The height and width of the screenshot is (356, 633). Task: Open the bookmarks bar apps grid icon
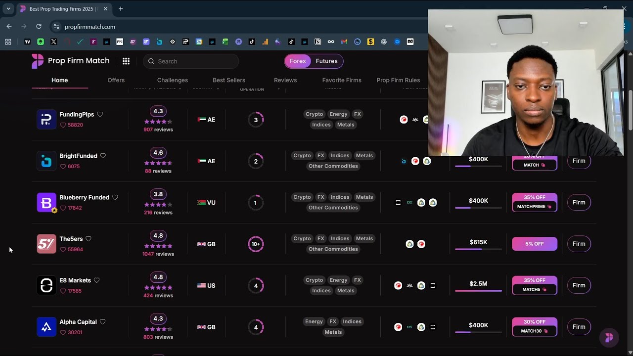click(x=8, y=42)
